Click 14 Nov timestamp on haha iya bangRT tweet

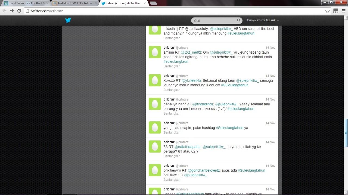pos(271,99)
